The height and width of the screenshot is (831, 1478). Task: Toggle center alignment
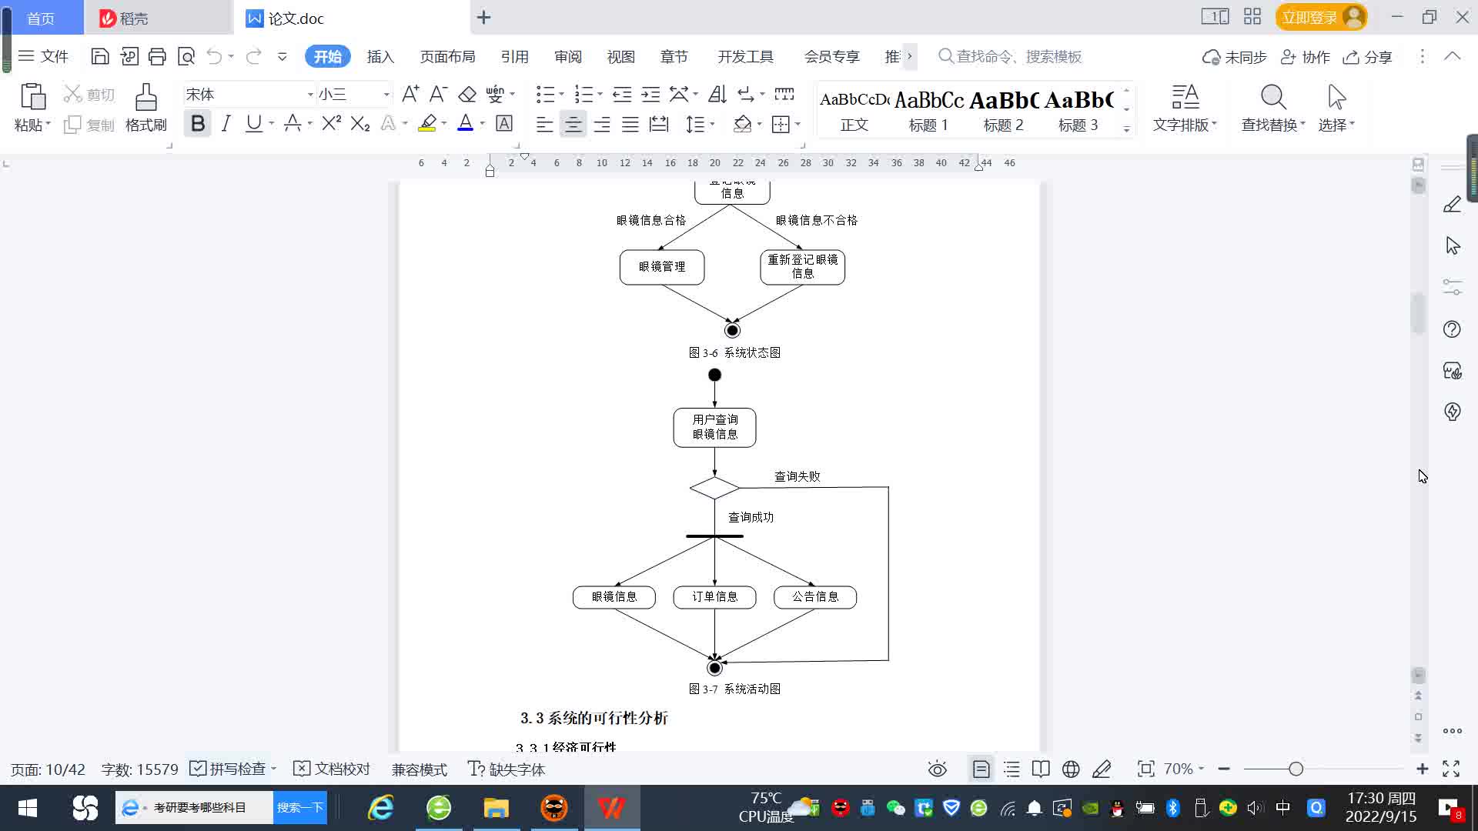[x=573, y=124]
